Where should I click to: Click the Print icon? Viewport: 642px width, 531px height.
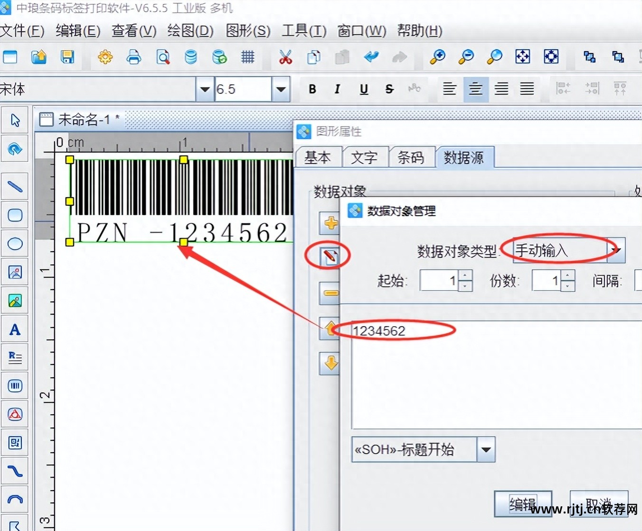(x=134, y=57)
